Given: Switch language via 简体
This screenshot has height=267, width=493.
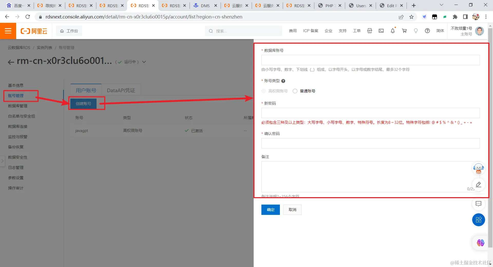Looking at the screenshot, I should click(x=440, y=31).
